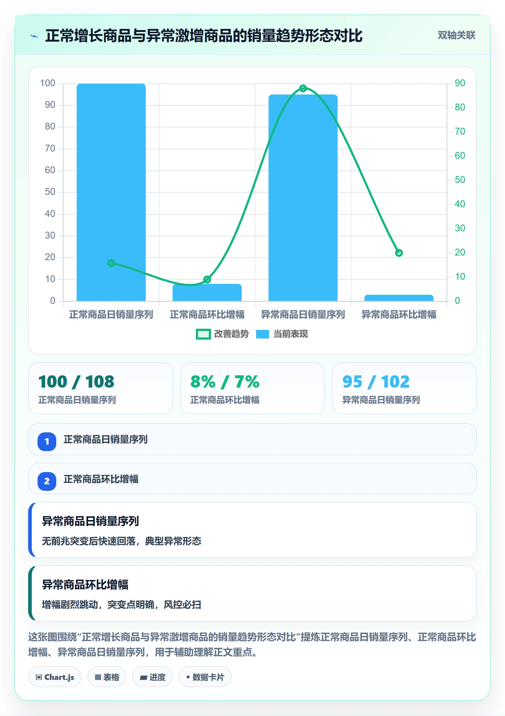This screenshot has width=505, height=716.
Task: Click the 数据卡片 tag
Action: pos(205,677)
